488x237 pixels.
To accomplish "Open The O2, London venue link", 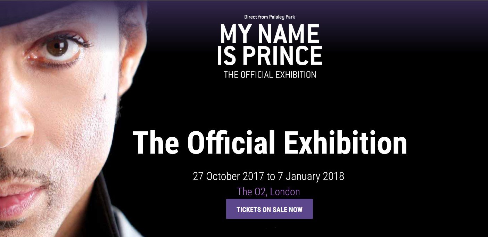I will 268,191.
